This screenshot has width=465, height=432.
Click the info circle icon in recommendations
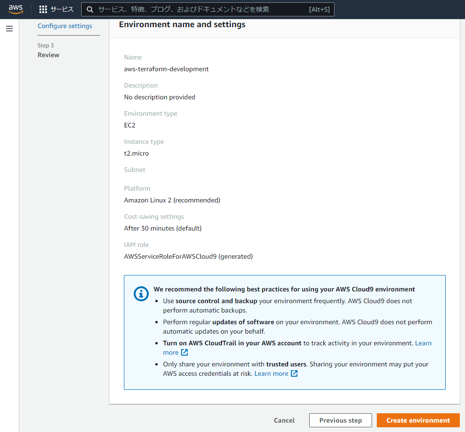[x=141, y=294]
